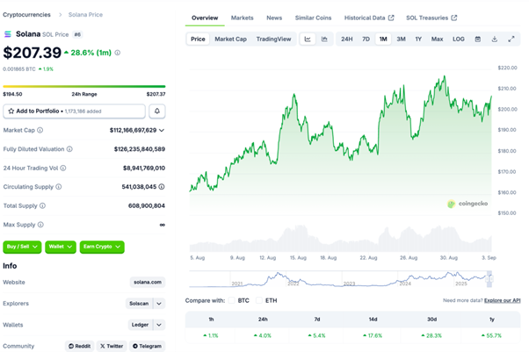Expand chart to fullscreen
Image resolution: width=529 pixels, height=352 pixels.
tap(511, 40)
